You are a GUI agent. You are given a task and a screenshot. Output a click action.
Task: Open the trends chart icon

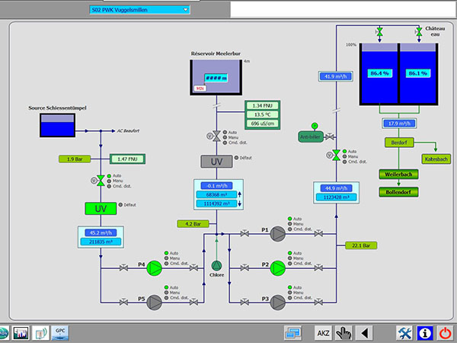21,333
